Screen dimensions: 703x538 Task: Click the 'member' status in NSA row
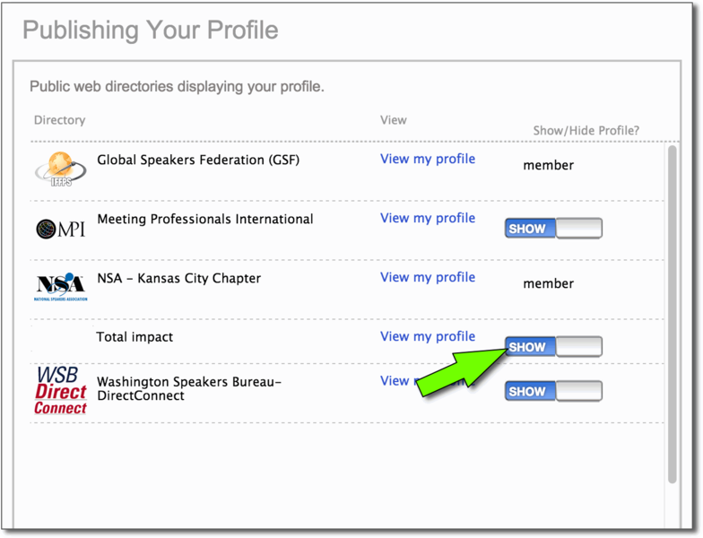click(549, 283)
